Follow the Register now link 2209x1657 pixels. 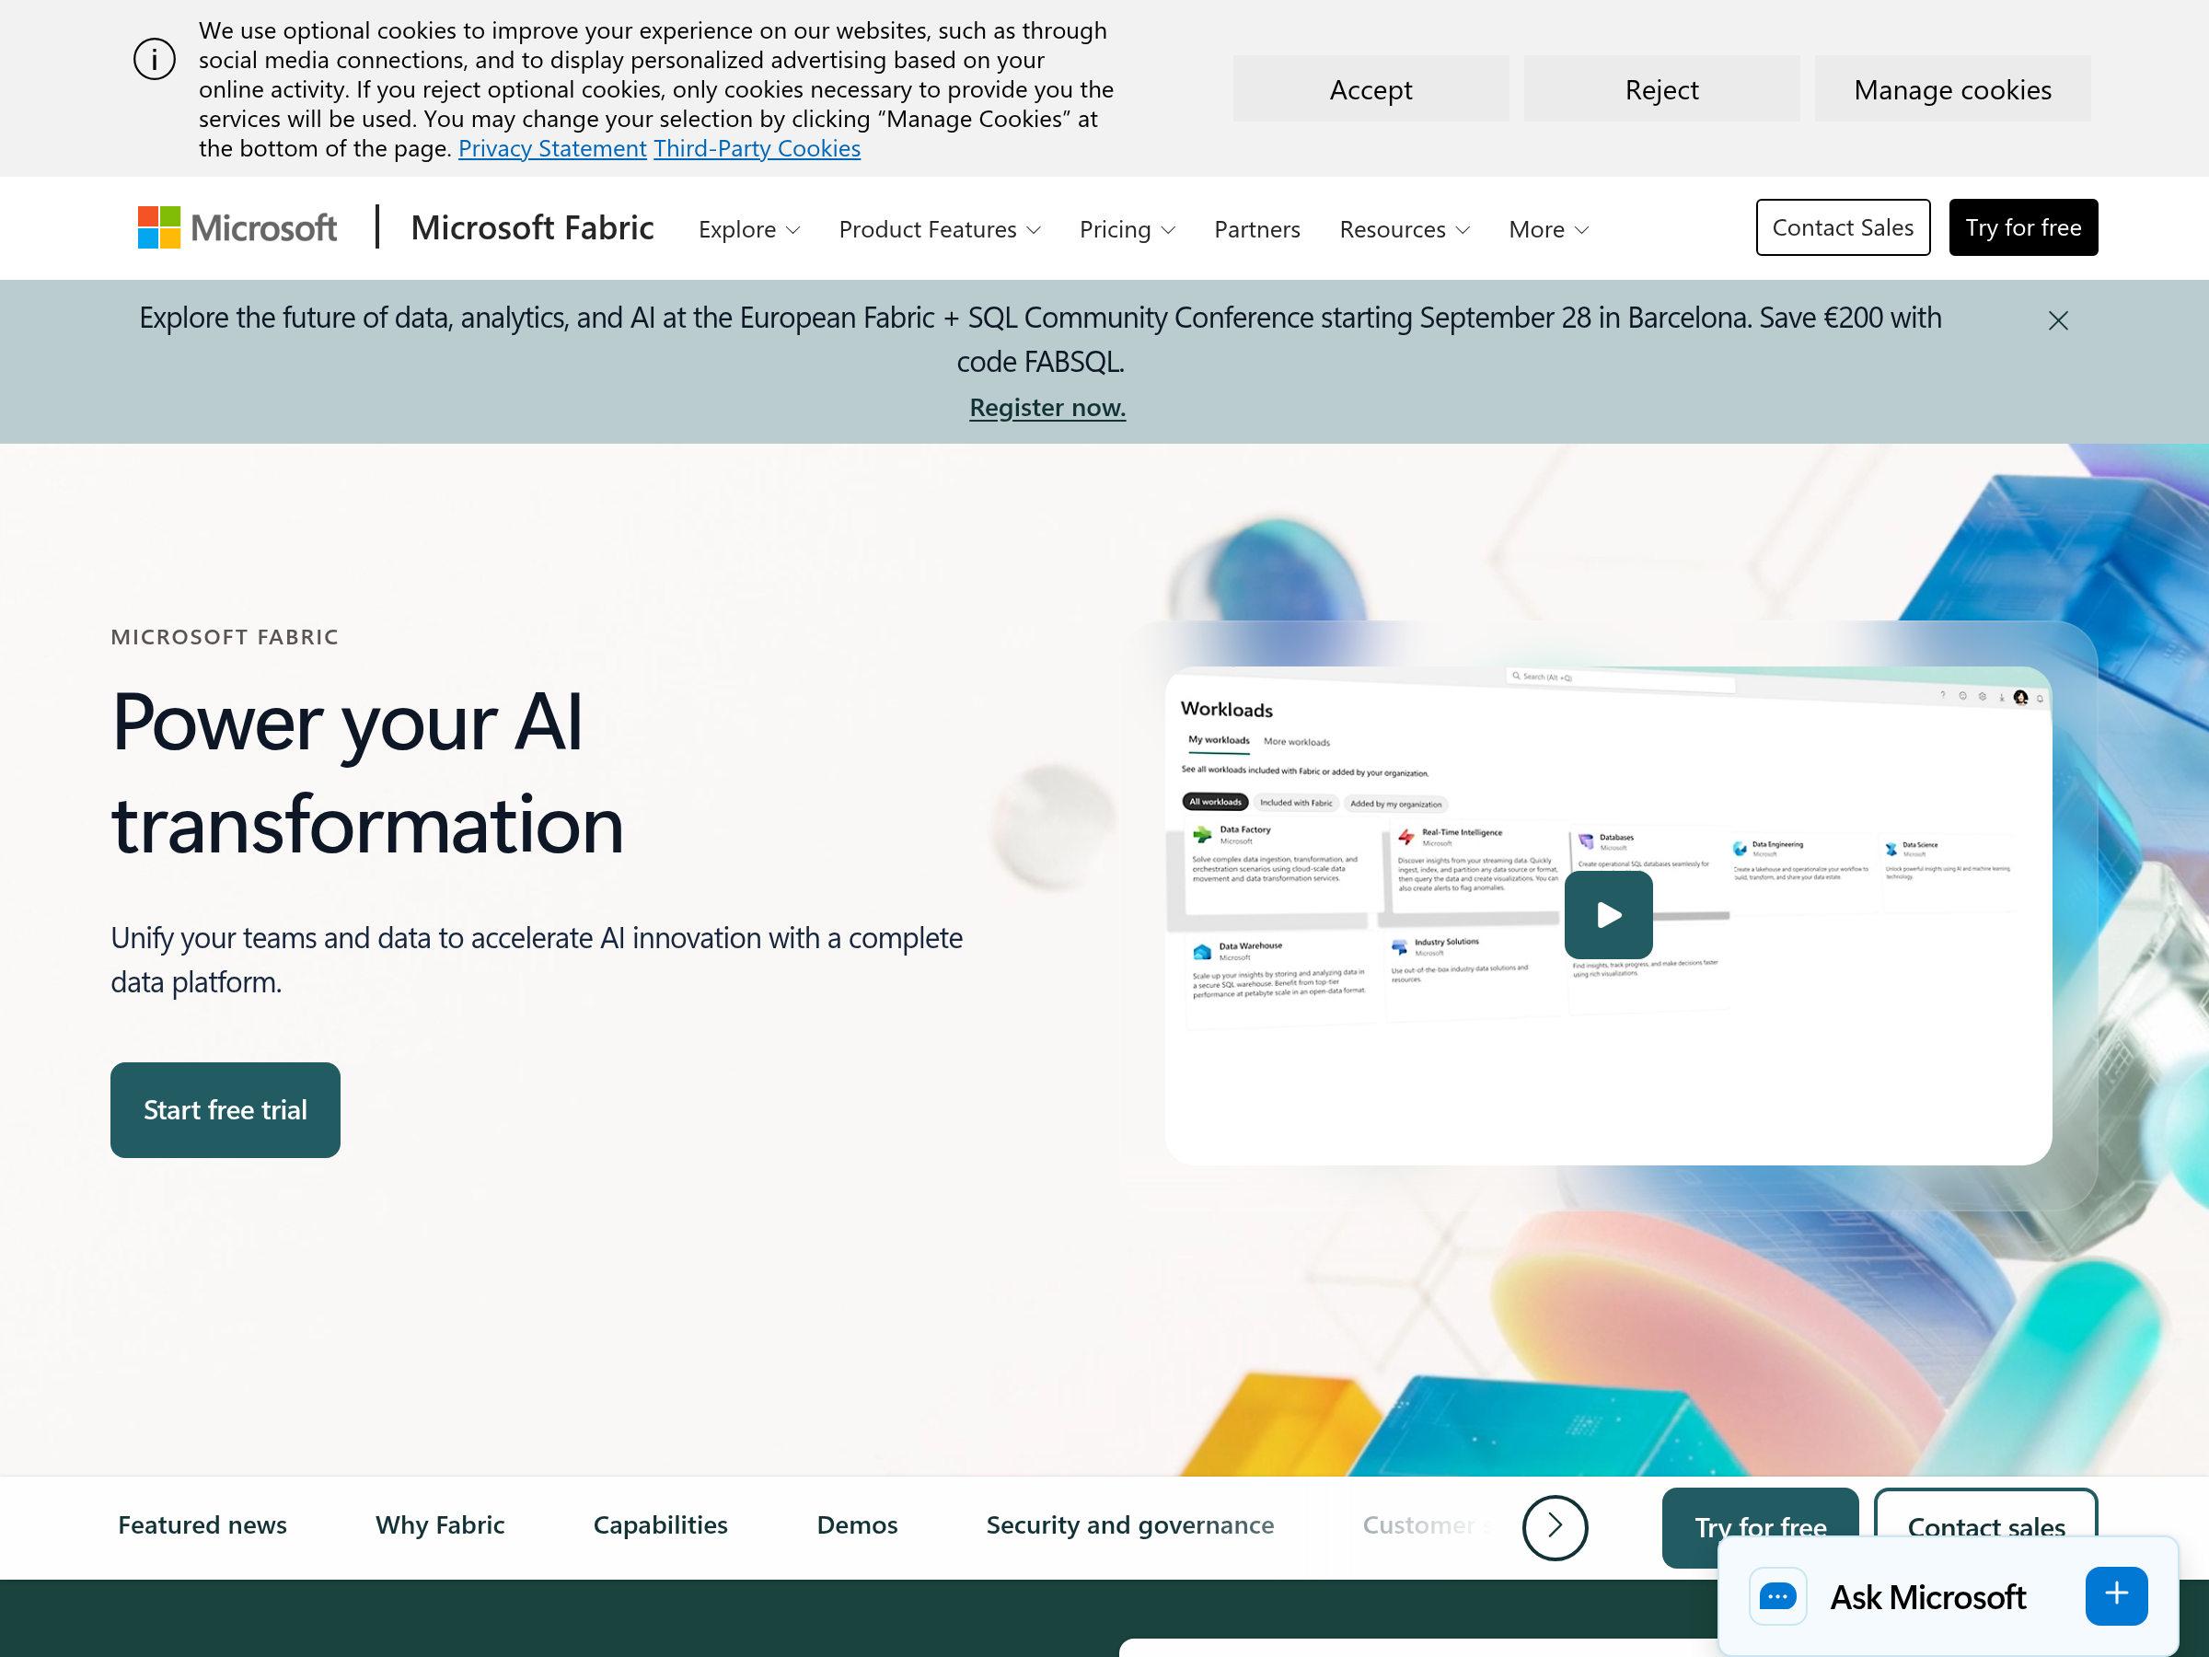1047,408
